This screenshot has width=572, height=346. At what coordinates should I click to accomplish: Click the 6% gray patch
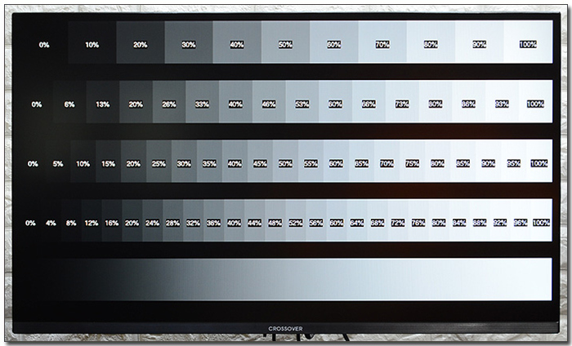click(x=69, y=102)
